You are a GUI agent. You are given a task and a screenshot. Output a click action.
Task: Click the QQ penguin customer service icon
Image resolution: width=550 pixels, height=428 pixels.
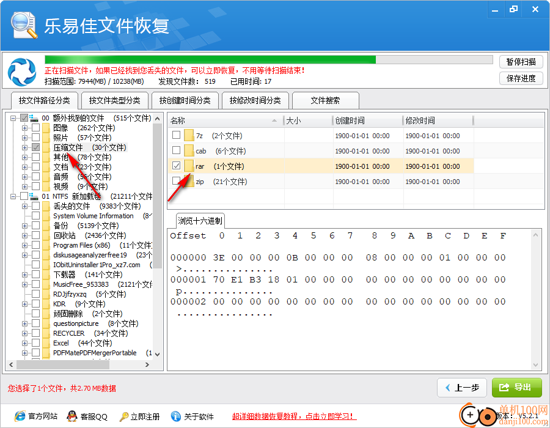point(72,416)
